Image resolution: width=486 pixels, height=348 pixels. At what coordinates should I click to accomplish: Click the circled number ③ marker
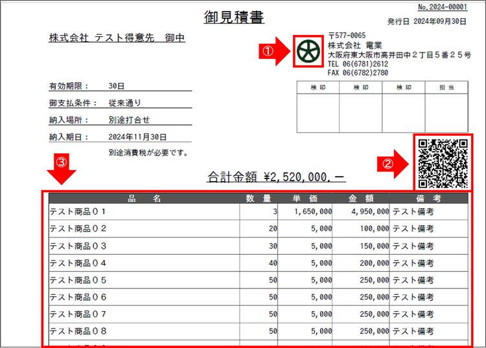[x=61, y=162]
